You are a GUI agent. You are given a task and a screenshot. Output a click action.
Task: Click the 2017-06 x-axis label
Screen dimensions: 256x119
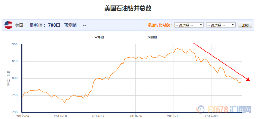coord(22,116)
